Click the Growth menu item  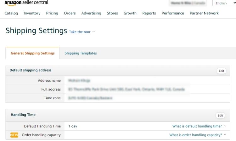tap(130, 13)
